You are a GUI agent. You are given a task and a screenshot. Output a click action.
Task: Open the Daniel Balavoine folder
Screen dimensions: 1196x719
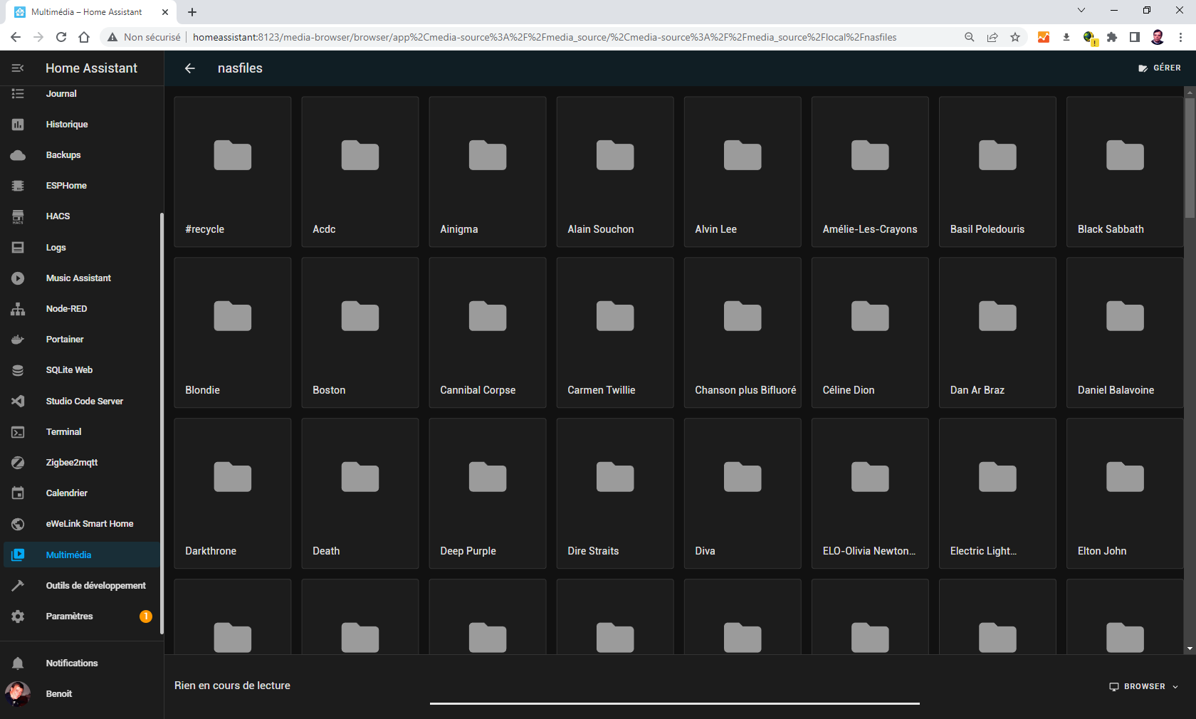tap(1125, 332)
